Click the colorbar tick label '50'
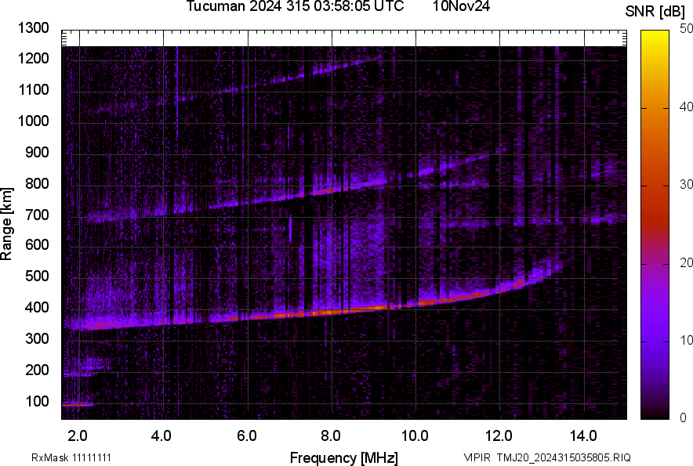 [x=686, y=29]
